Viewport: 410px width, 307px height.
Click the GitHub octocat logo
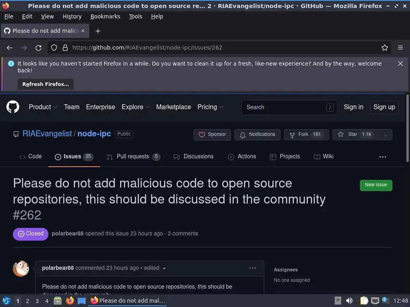pos(12,107)
